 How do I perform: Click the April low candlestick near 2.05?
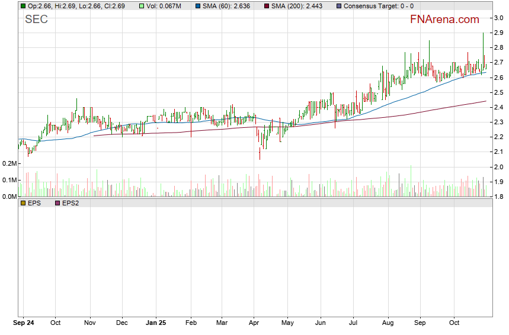tap(260, 154)
